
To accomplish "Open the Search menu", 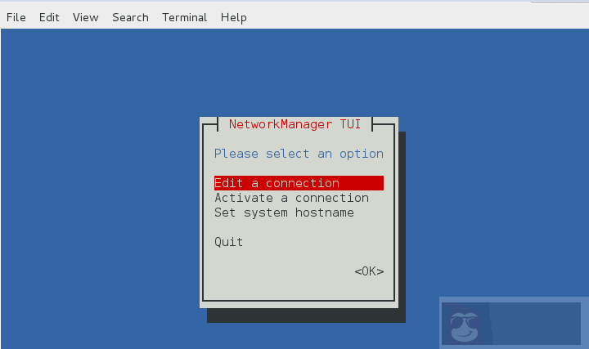I will click(130, 18).
